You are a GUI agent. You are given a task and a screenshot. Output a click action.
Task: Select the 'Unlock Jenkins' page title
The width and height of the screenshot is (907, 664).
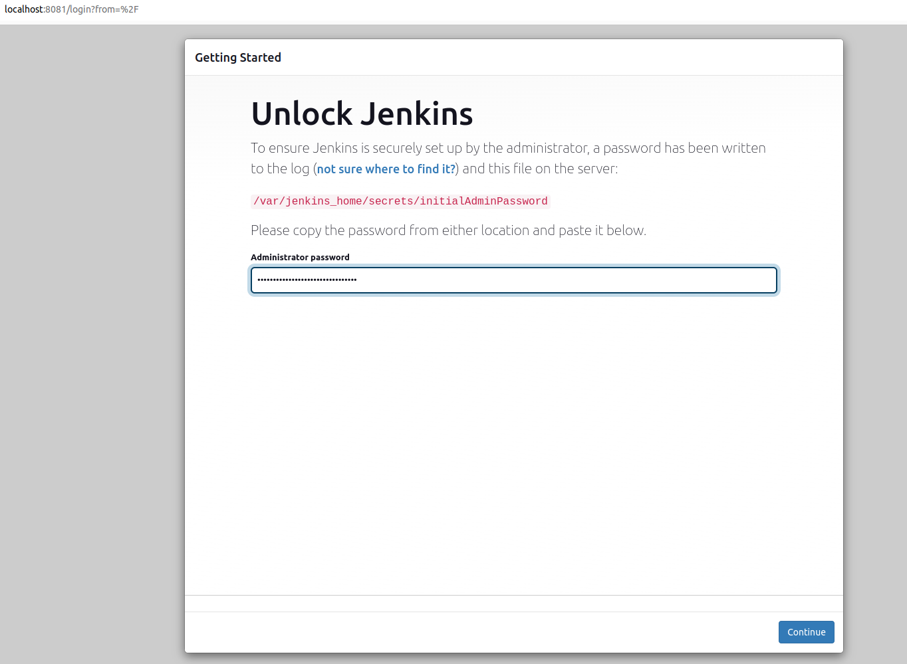point(361,114)
